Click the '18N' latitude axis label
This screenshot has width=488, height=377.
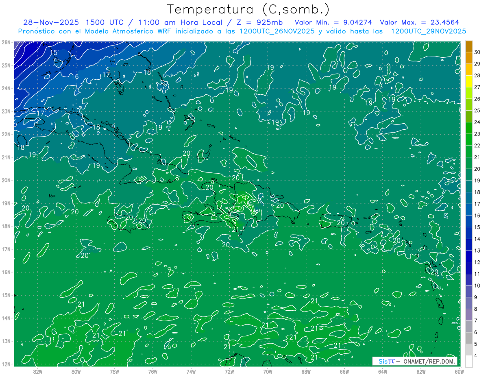pyautogui.click(x=6, y=226)
